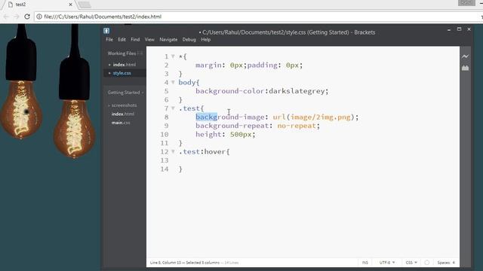Select index.html in Working Files

coord(125,65)
